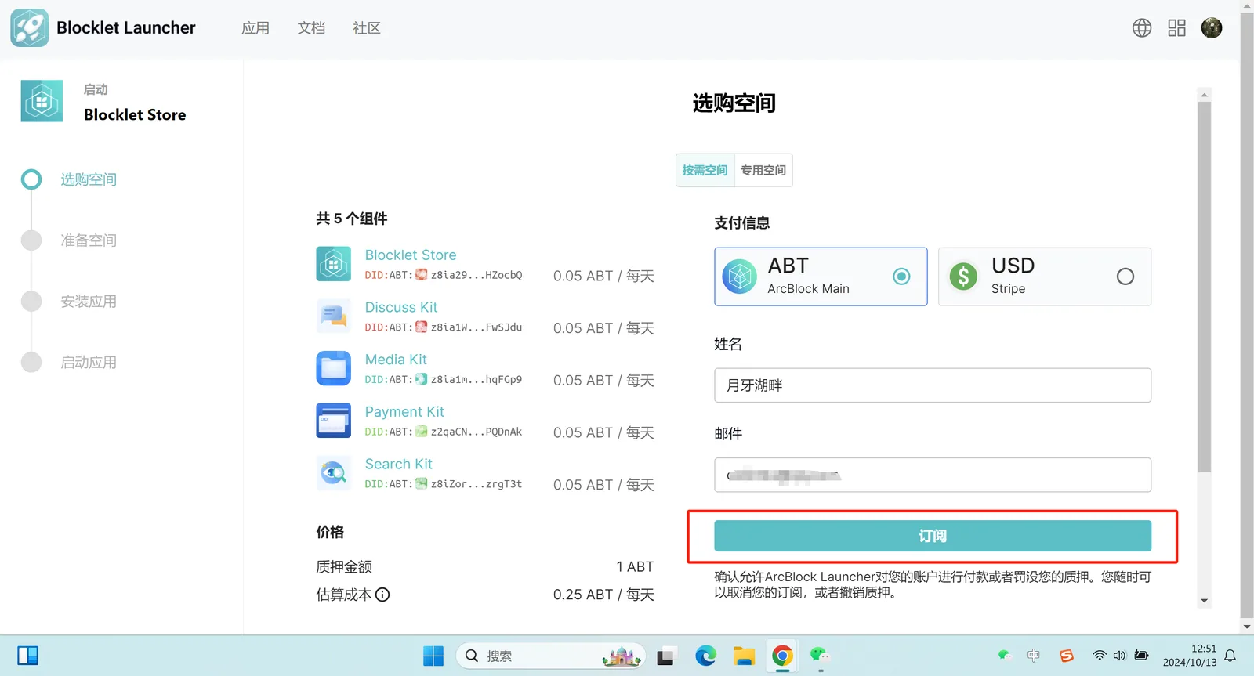
Task: Open the 应用 menu in the header
Action: pyautogui.click(x=256, y=28)
